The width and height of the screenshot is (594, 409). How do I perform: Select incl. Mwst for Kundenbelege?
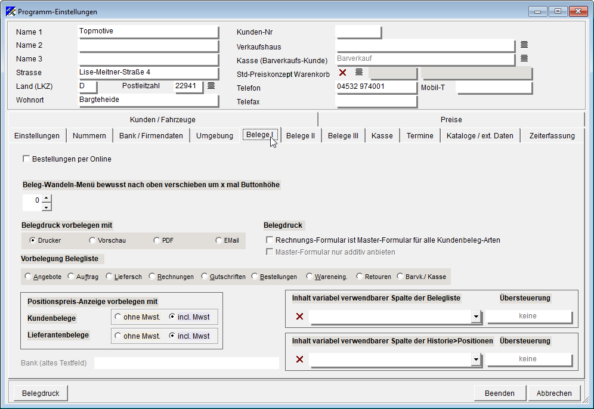[172, 317]
